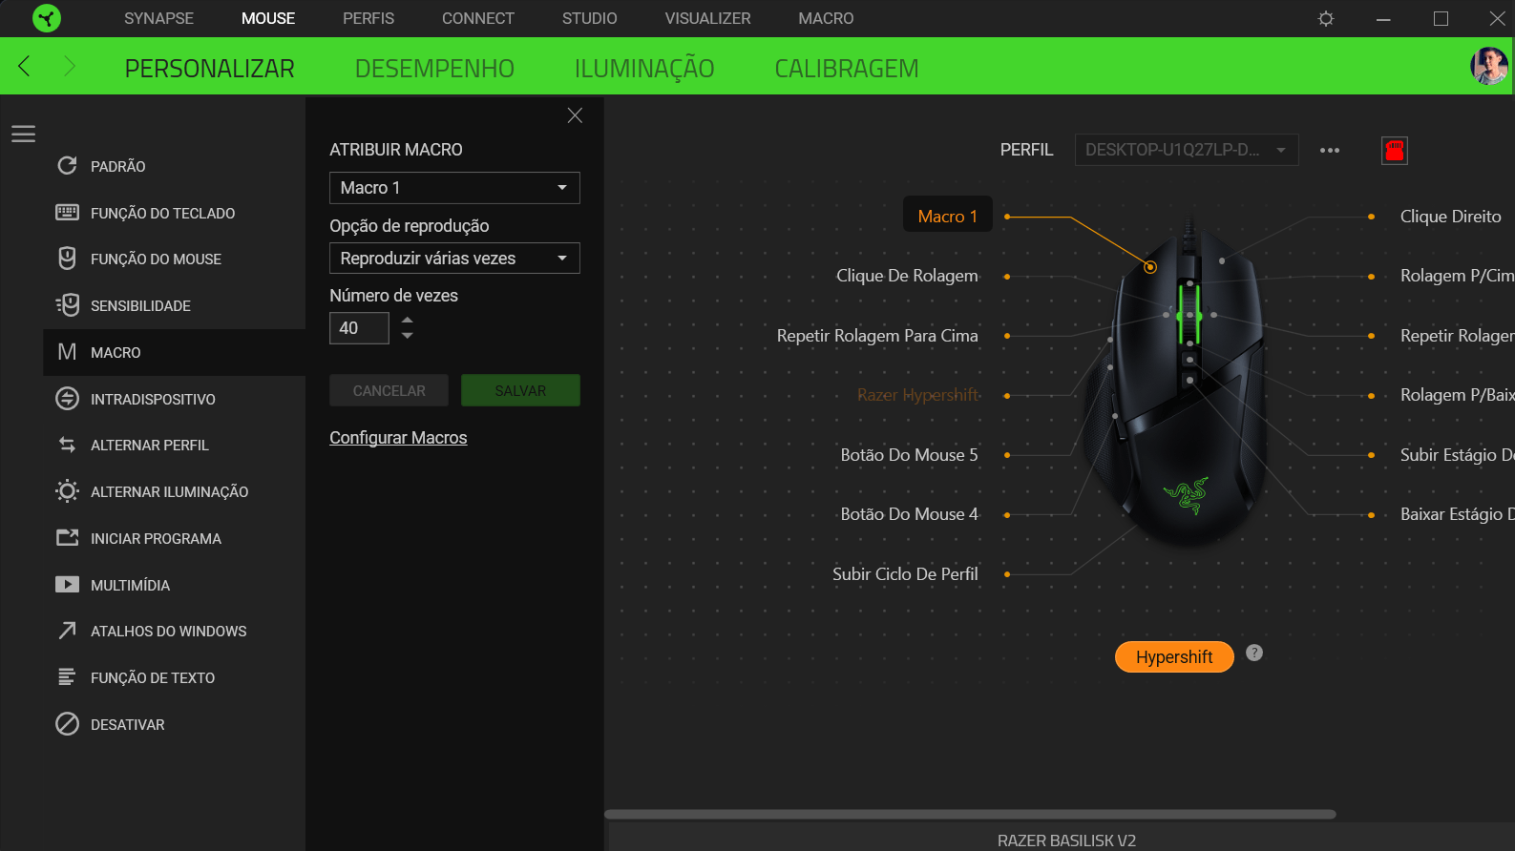Open the Opção de reprodução dropdown
Screen dimensions: 1515x851
(x=454, y=258)
